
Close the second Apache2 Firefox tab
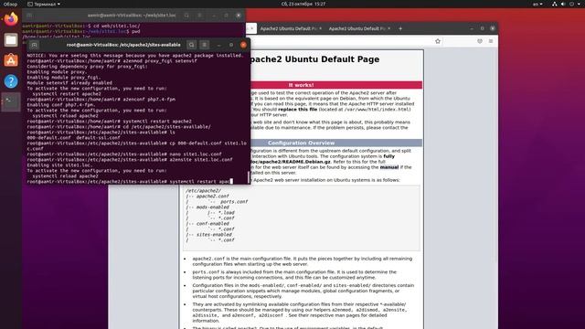[x=321, y=28]
